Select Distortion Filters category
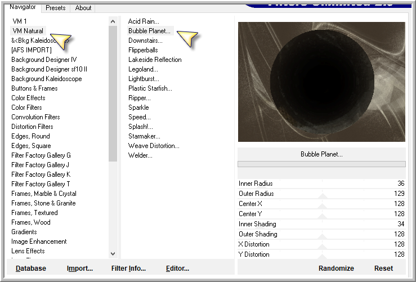 tap(32, 126)
